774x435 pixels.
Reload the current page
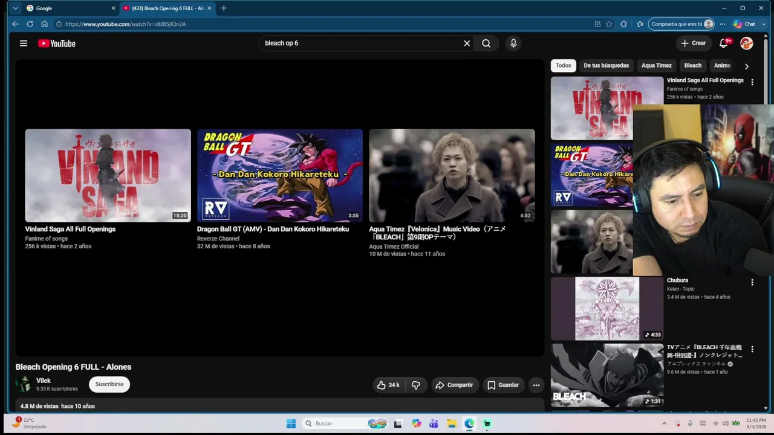click(x=30, y=24)
